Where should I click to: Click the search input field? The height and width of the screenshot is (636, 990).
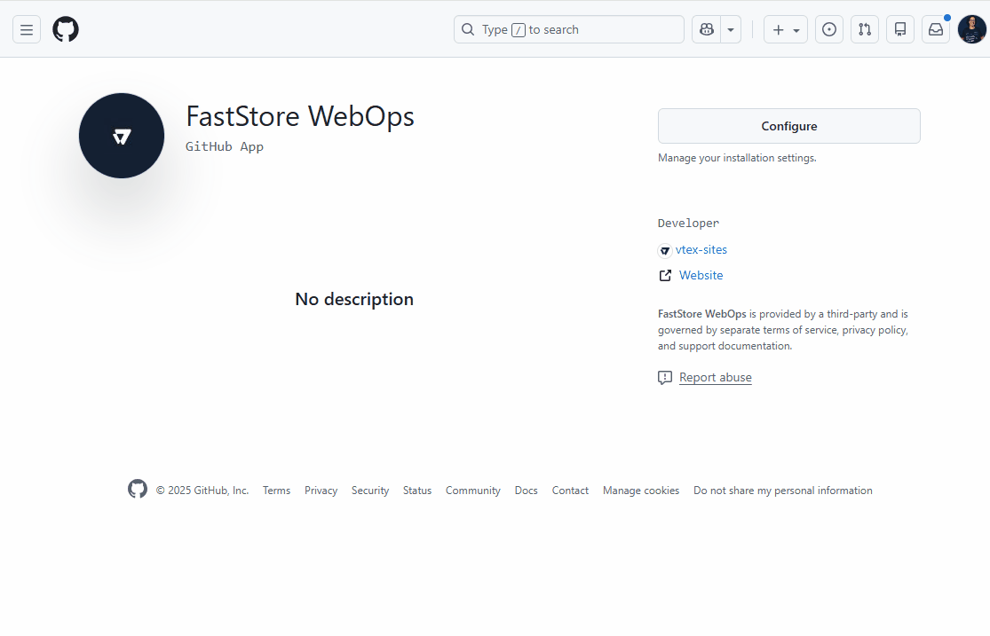pyautogui.click(x=568, y=29)
